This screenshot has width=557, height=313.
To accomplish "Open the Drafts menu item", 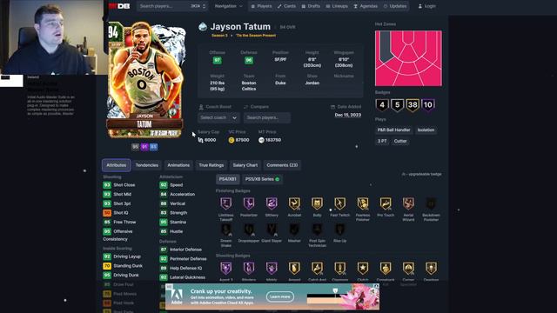I will tap(311, 6).
